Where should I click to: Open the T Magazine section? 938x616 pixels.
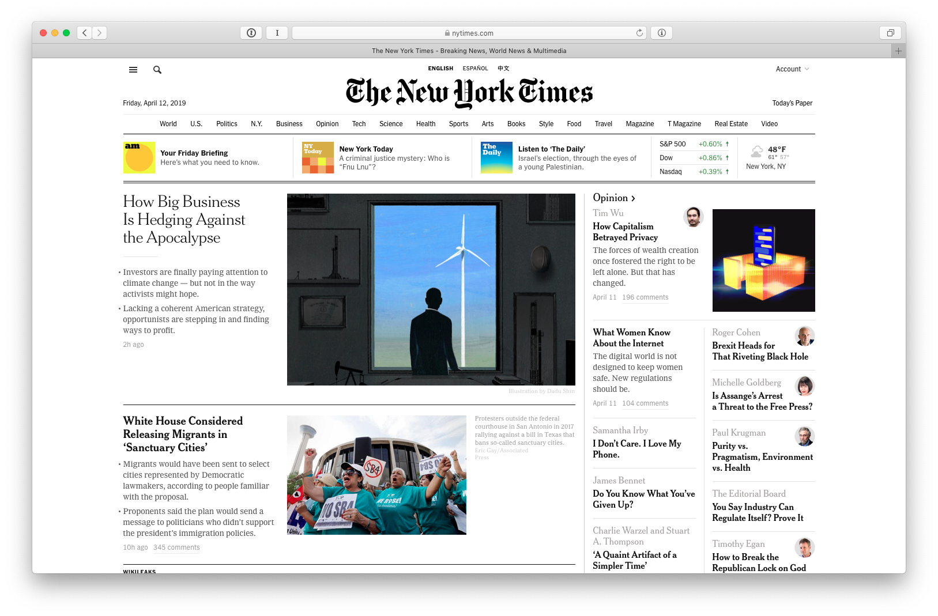coord(684,124)
